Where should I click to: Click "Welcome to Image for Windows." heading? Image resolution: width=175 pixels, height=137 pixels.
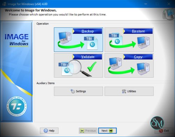(x=31, y=10)
